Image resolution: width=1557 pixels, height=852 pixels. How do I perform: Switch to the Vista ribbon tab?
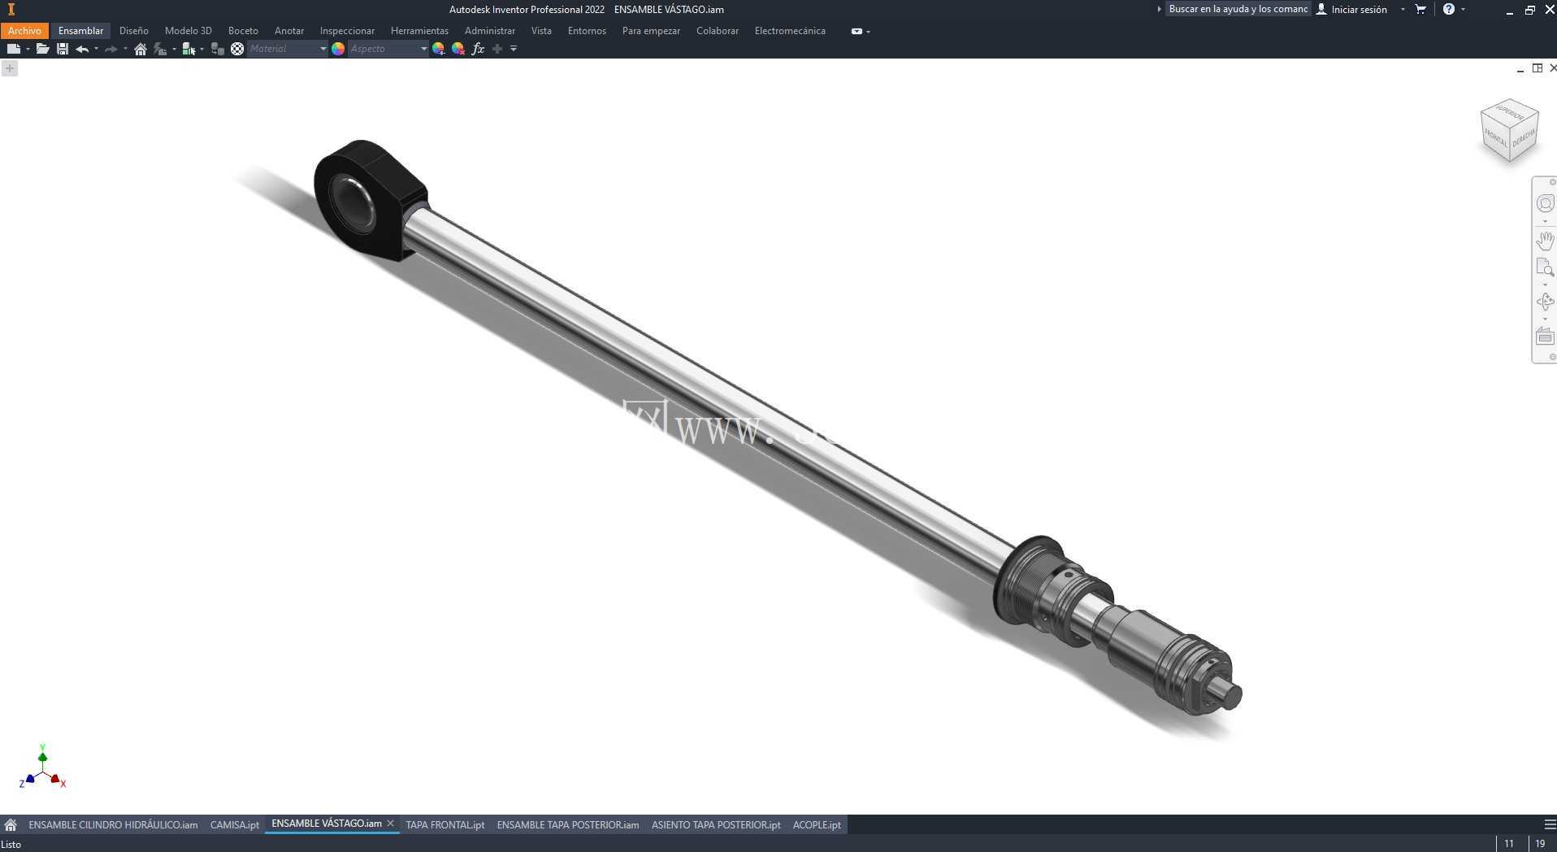(541, 31)
